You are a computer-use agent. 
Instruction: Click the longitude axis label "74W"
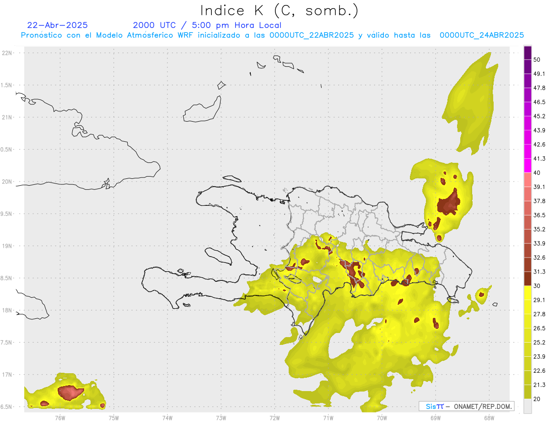[x=167, y=418]
